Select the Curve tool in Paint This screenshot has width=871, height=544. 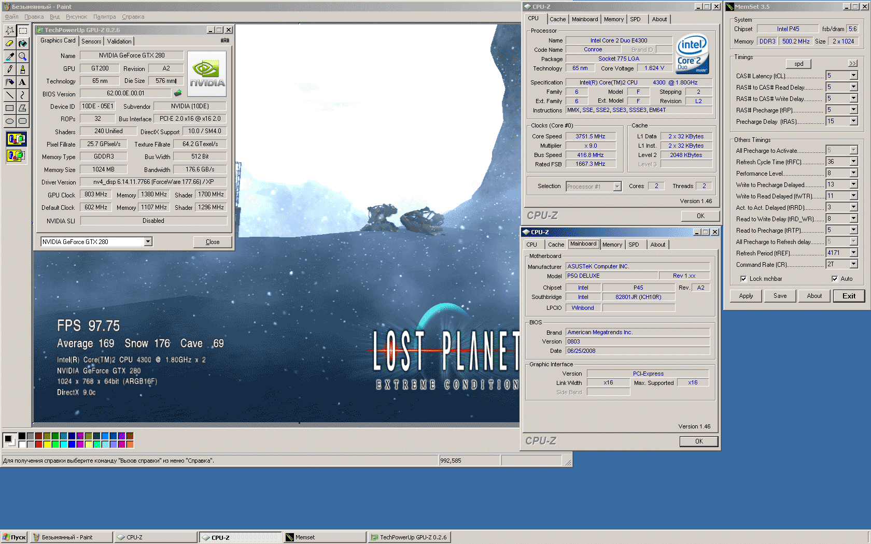point(23,95)
